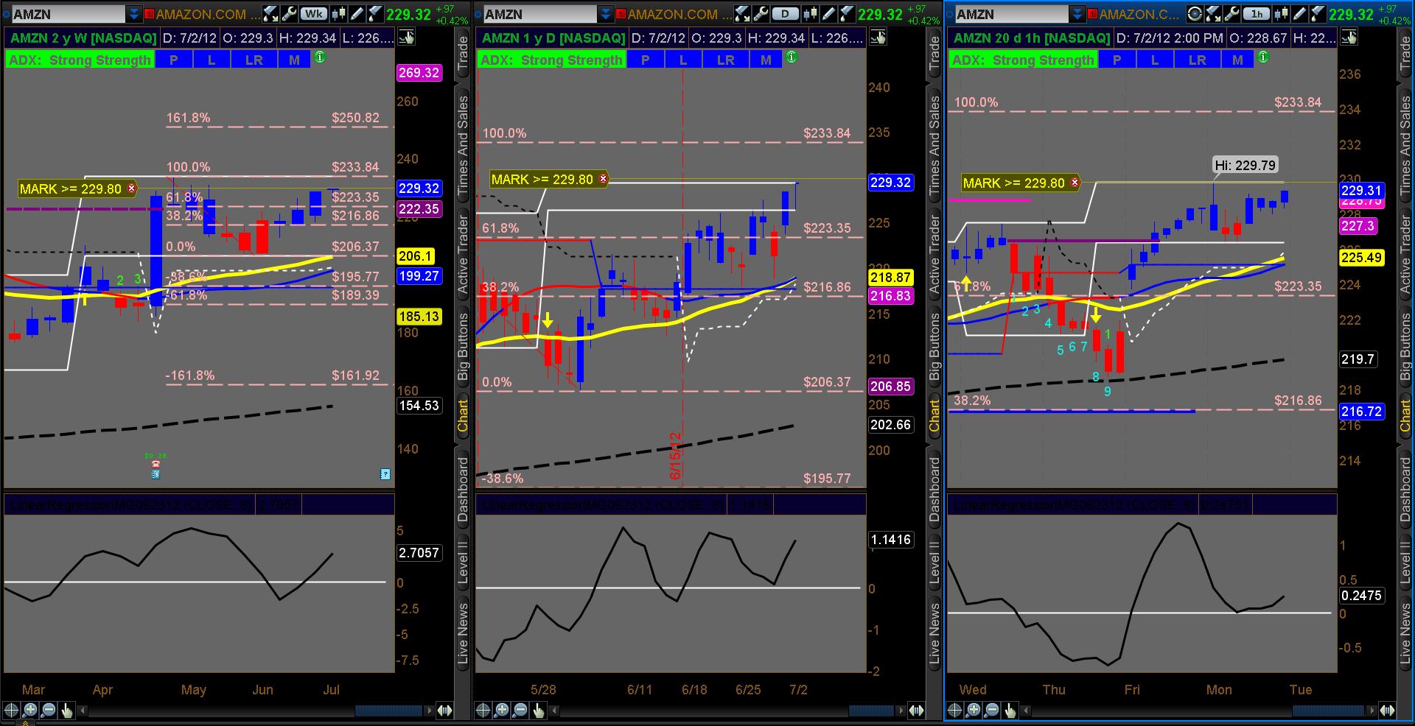1415x726 pixels.
Task: Open Active Trader tab beside daily chart
Action: pos(934,255)
